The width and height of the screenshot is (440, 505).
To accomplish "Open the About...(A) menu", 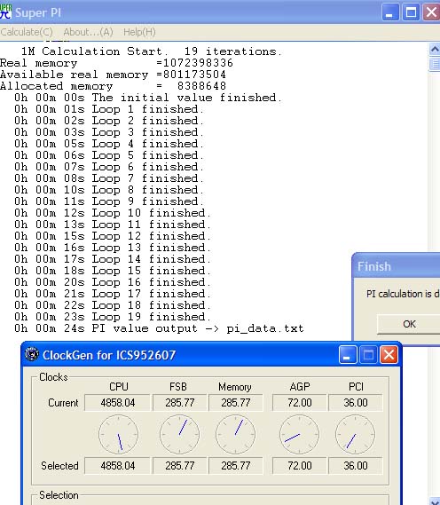I will 88,32.
